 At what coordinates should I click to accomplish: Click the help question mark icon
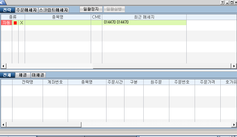pos(222,2)
